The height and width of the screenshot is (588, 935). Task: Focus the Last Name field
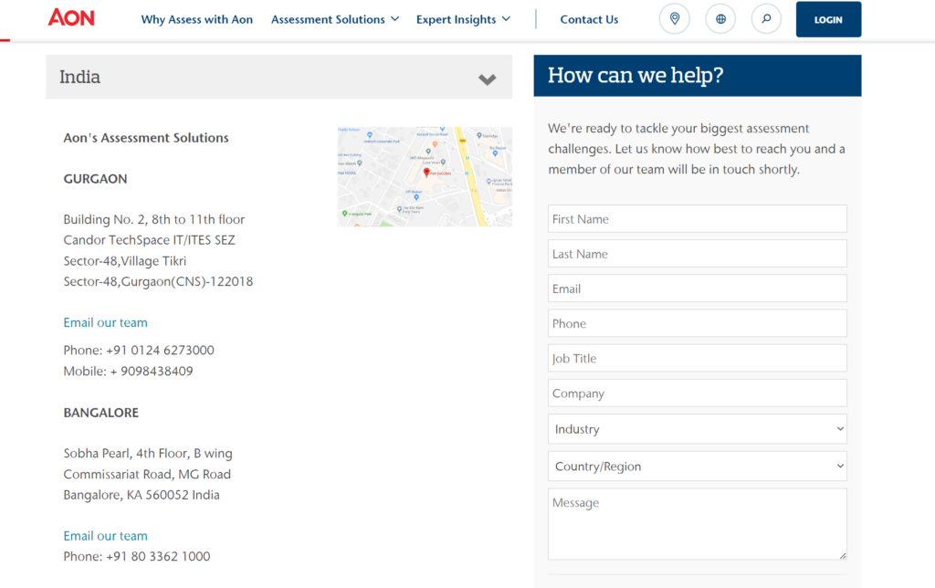pyautogui.click(x=697, y=254)
